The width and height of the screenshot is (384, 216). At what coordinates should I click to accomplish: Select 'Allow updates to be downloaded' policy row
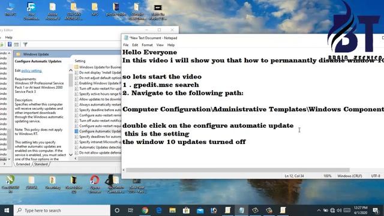(x=98, y=99)
